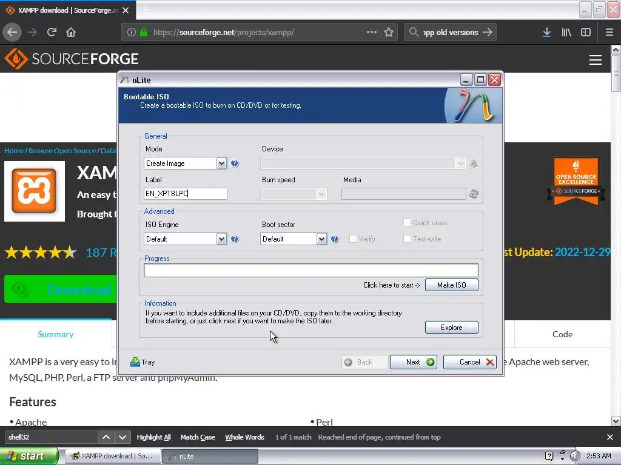This screenshot has width=621, height=465.
Task: Click nLite taskbar button
Action: (x=211, y=457)
